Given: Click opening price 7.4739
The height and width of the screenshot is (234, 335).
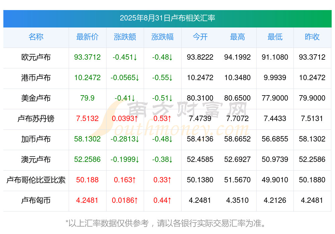Looking at the screenshot, I should [x=200, y=118].
